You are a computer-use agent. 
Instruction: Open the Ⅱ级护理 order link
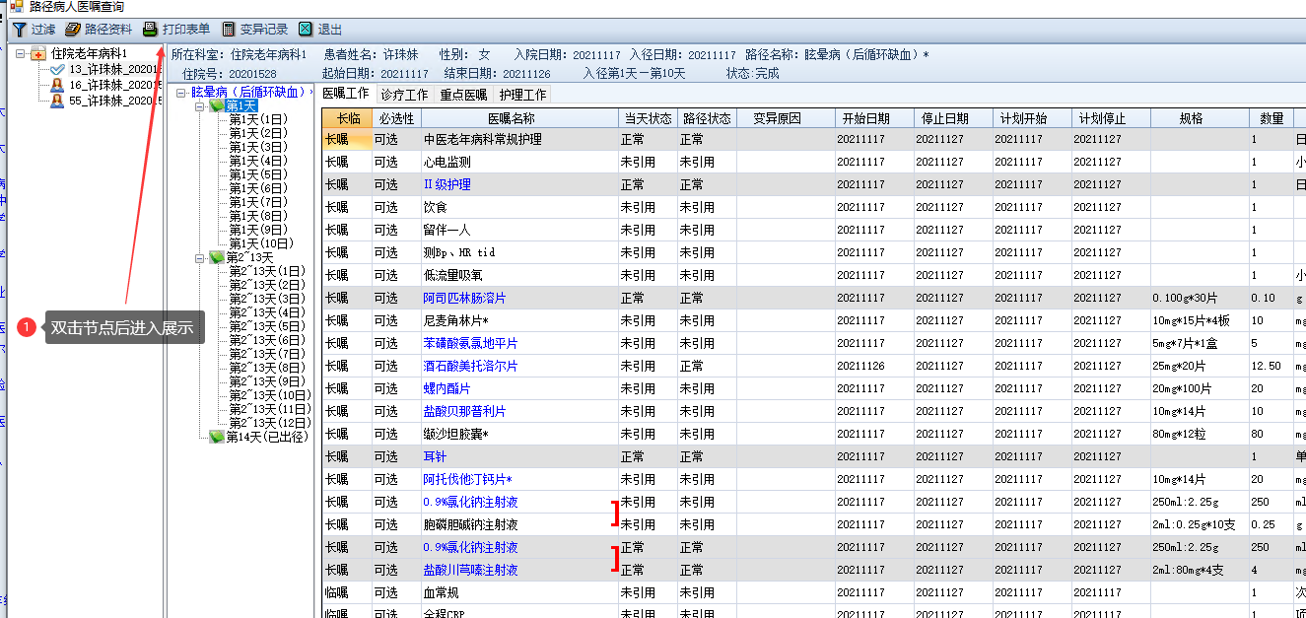447,184
